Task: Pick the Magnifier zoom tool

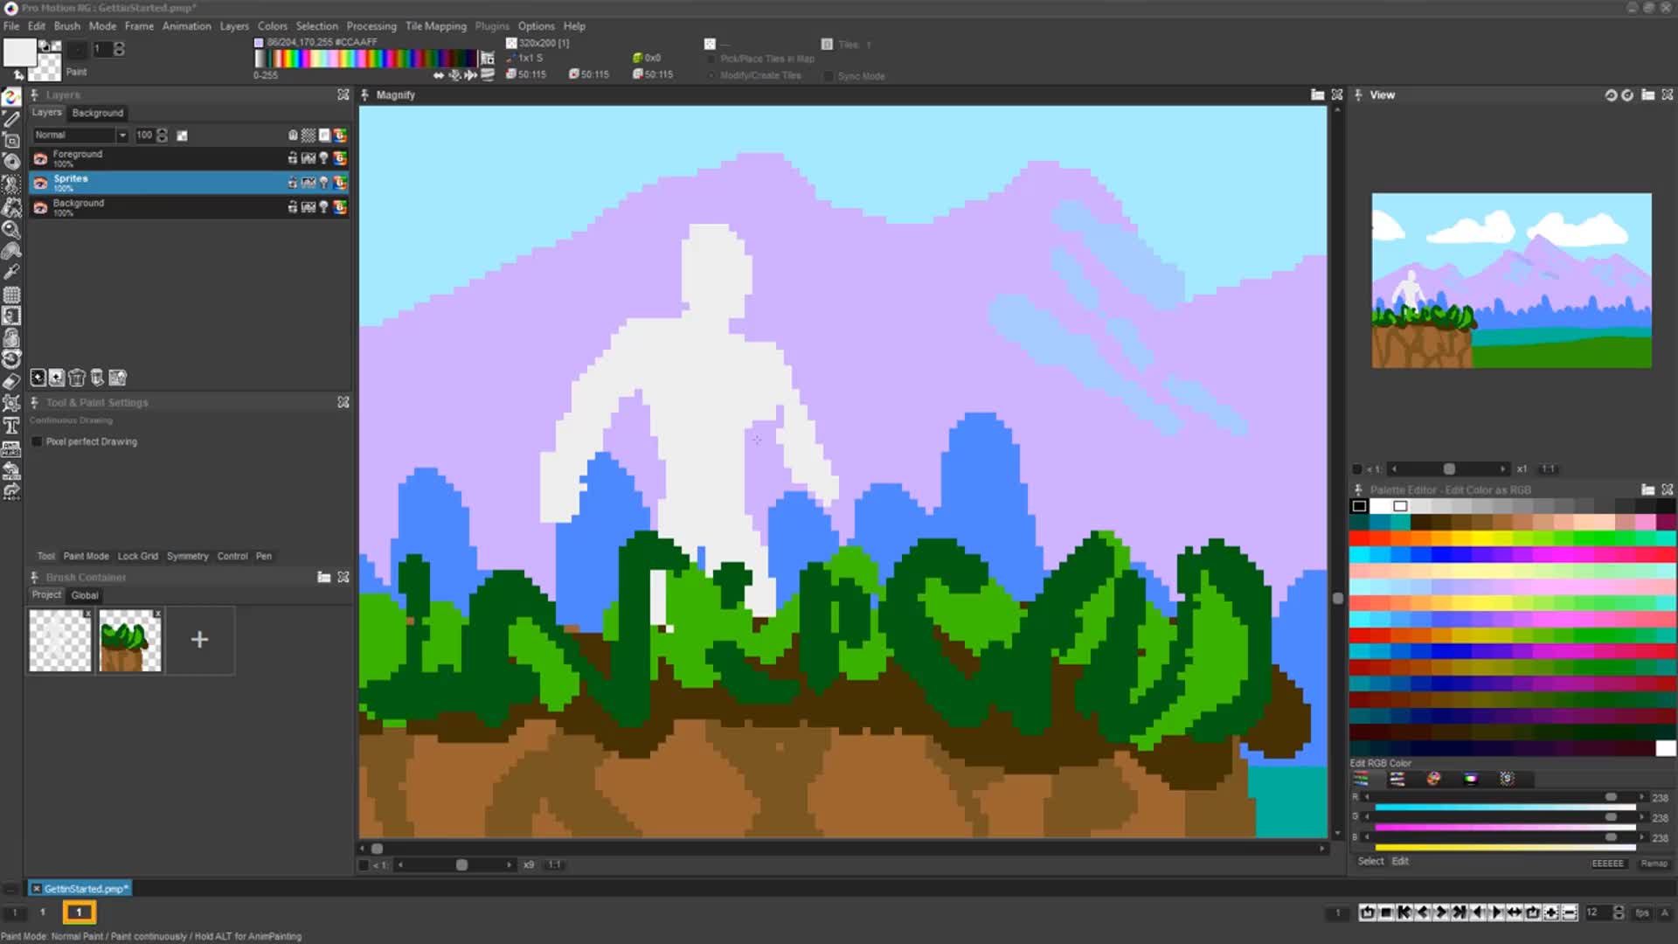Action: [x=11, y=229]
